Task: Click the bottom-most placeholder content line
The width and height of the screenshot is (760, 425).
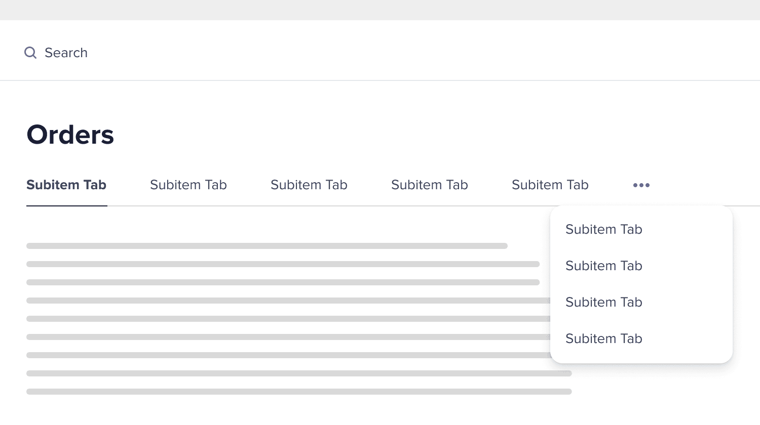Action: (299, 392)
